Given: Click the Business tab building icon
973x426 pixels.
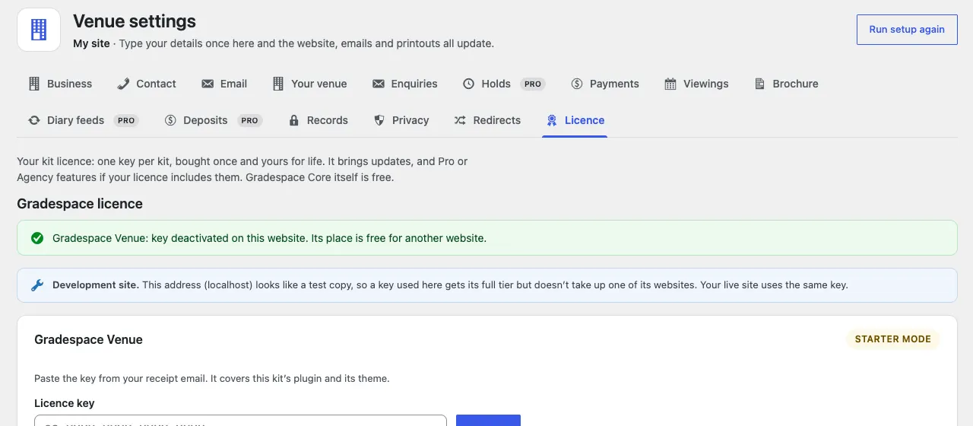Looking at the screenshot, I should tap(34, 84).
